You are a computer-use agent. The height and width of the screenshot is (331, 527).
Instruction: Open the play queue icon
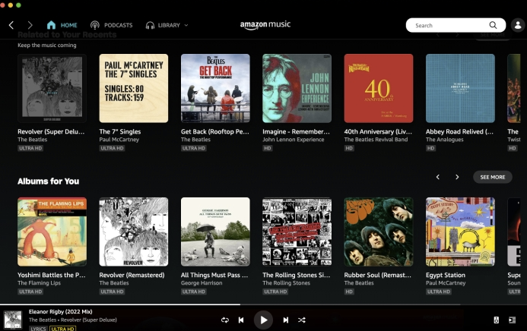pyautogui.click(x=513, y=320)
